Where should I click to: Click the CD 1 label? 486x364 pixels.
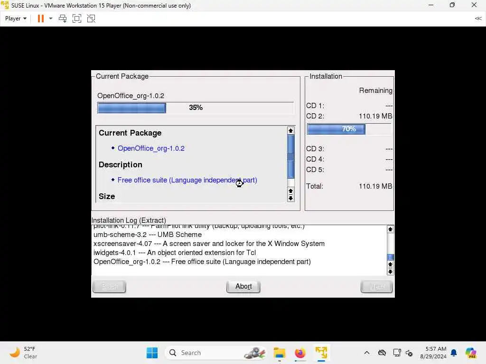click(315, 106)
